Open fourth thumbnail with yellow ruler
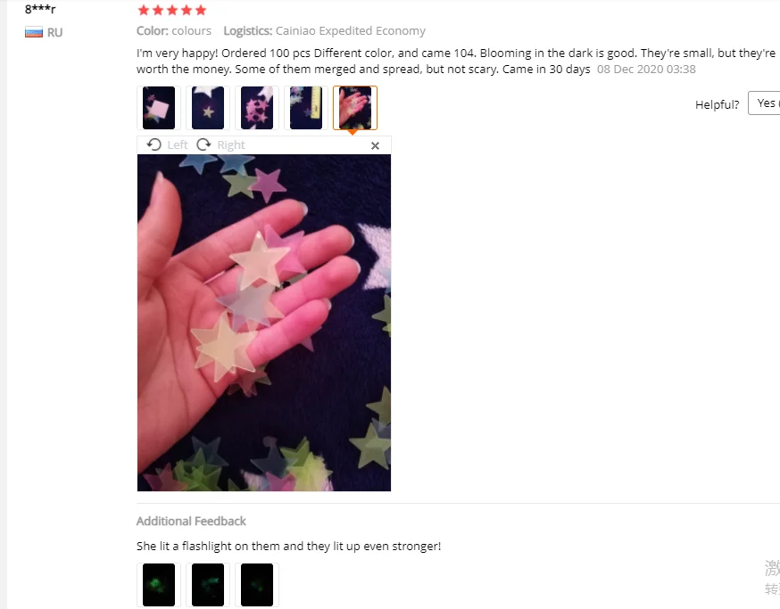This screenshot has height=609, width=780. (x=306, y=108)
